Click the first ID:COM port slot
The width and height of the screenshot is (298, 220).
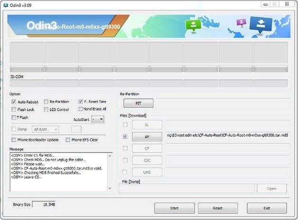pos(27,83)
